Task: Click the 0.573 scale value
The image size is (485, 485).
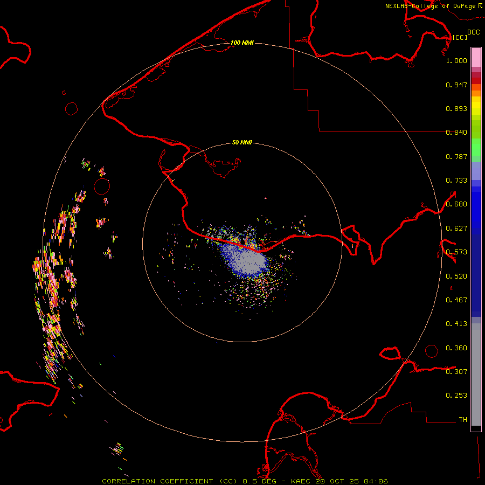Action: pyautogui.click(x=456, y=252)
